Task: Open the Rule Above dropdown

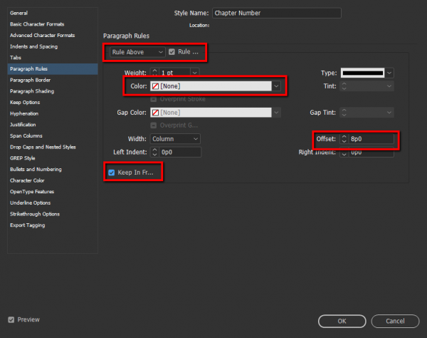Action: point(137,52)
